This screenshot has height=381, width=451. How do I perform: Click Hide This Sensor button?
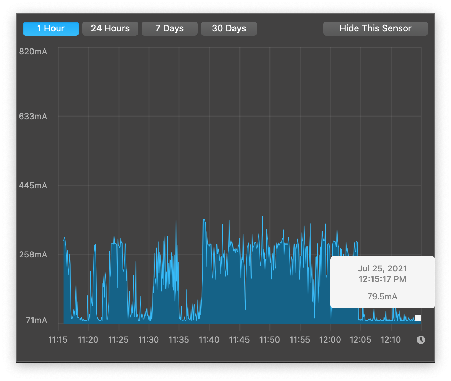(x=376, y=29)
